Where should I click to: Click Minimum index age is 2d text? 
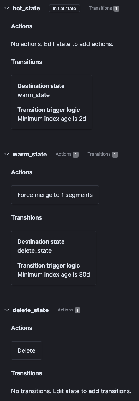coord(52,119)
